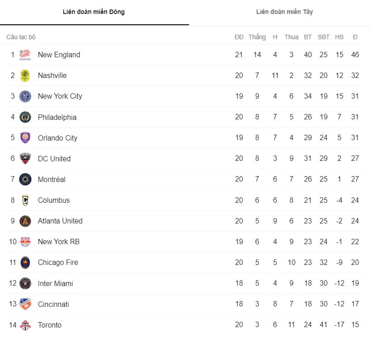Click the Cincinnati team name

pyautogui.click(x=53, y=304)
